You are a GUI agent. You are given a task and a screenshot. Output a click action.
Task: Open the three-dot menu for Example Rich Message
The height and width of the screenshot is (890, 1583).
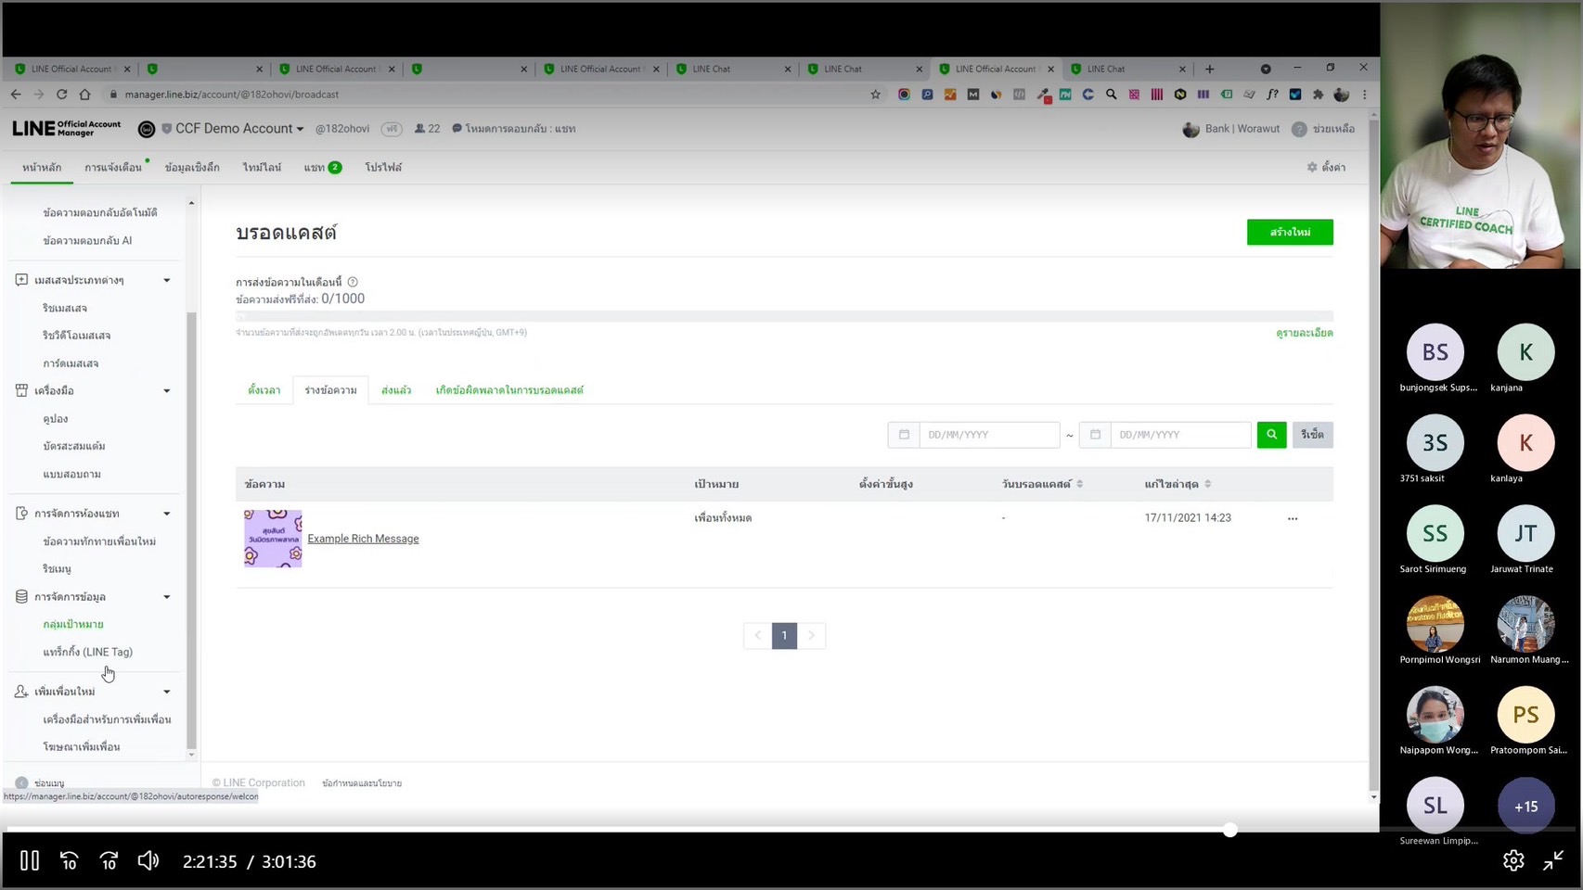pos(1293,518)
